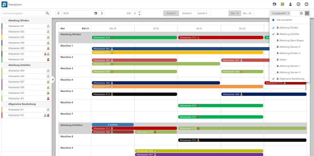Viewport: 314px width, 156px height.
Task: Click the info circle icon
Action: [x=298, y=4]
